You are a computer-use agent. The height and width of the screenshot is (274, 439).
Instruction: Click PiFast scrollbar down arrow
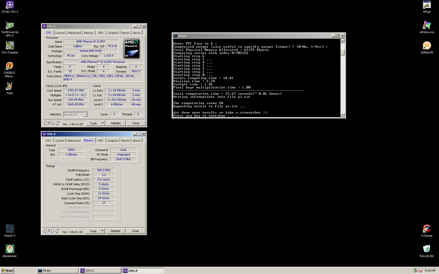click(x=343, y=115)
